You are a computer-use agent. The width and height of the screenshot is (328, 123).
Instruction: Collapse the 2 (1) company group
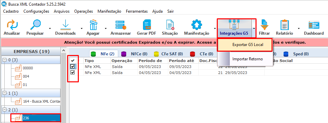[x=5, y=110]
